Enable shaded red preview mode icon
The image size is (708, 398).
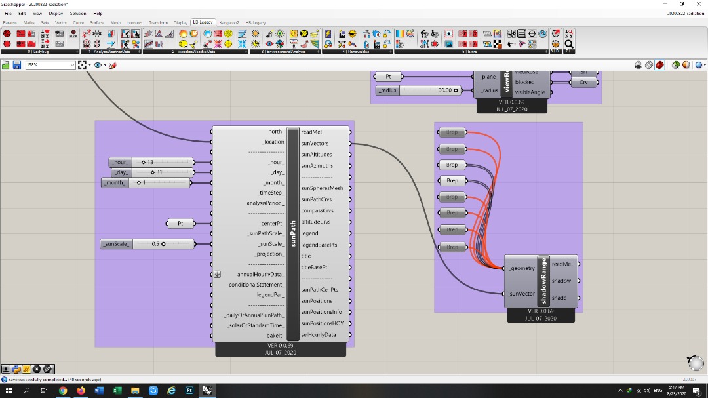[x=659, y=65]
